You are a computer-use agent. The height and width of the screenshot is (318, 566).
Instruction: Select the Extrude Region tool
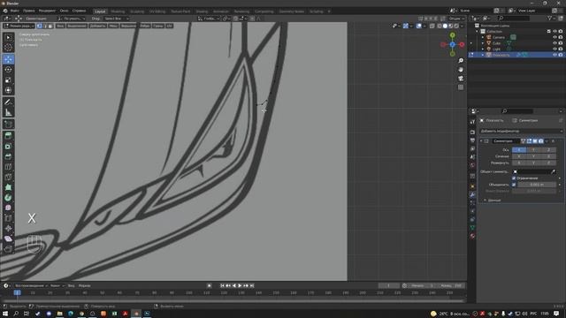coord(8,136)
